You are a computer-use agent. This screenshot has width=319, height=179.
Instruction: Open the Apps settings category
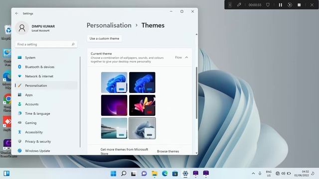pos(46,95)
